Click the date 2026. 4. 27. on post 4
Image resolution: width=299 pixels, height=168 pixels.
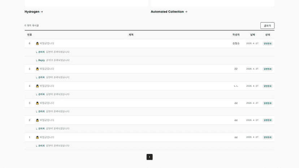[252, 86]
